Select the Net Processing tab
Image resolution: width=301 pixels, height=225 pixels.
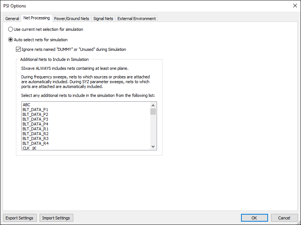36,18
